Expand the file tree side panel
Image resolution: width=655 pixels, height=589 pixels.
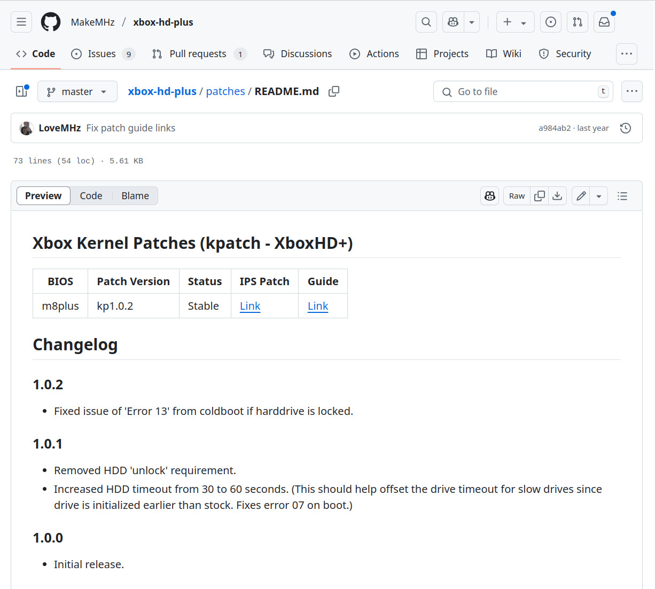click(x=21, y=91)
